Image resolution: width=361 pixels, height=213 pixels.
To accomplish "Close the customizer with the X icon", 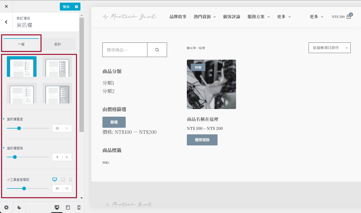I will point(6,6).
